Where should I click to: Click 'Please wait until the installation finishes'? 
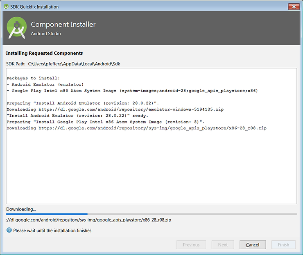[52, 230]
